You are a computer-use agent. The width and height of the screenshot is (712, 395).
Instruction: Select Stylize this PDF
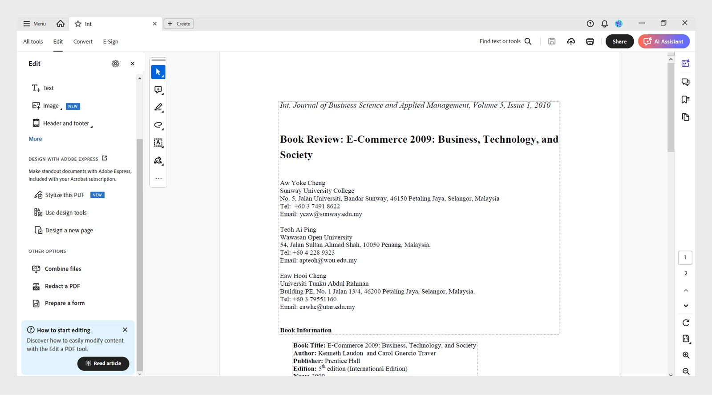59,195
